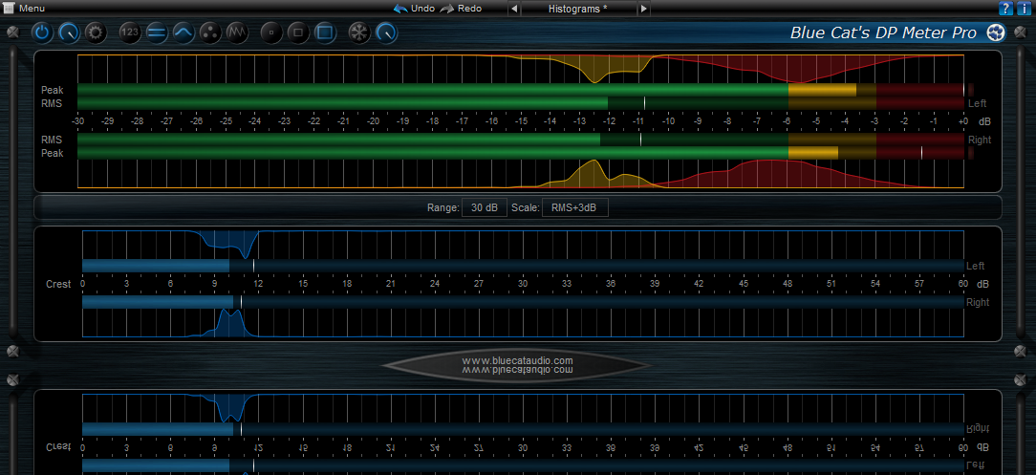Screen dimensions: 1036x475
Task: Click the three-dots icon in toolbar
Action: (x=210, y=32)
